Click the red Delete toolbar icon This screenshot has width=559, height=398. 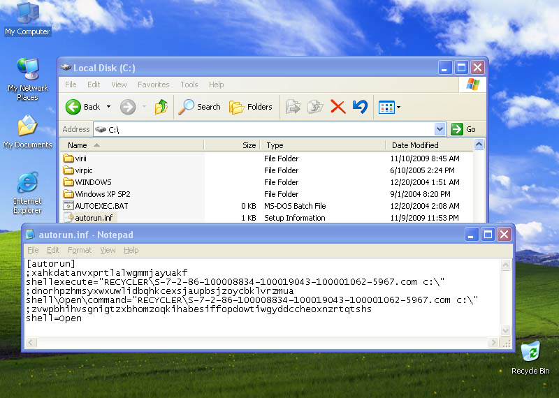(338, 107)
